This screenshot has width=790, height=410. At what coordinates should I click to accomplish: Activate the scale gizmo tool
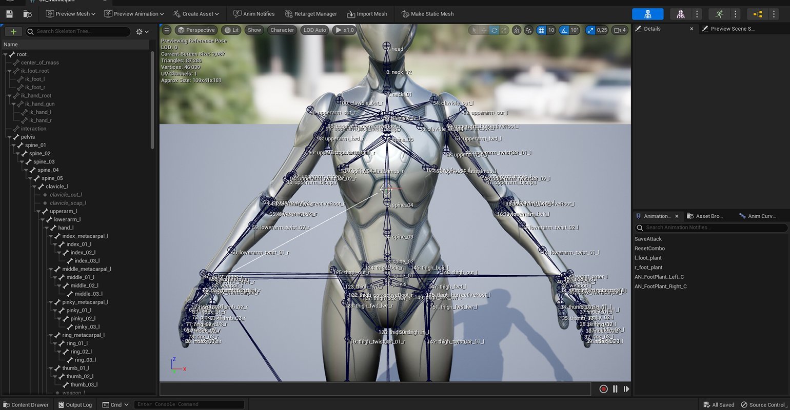coord(504,30)
